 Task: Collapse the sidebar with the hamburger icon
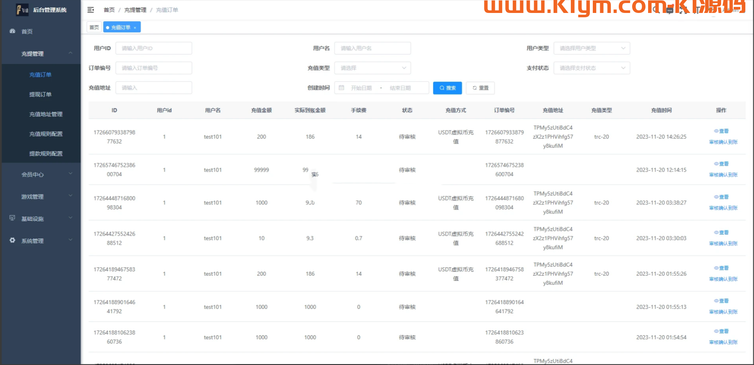pos(91,10)
